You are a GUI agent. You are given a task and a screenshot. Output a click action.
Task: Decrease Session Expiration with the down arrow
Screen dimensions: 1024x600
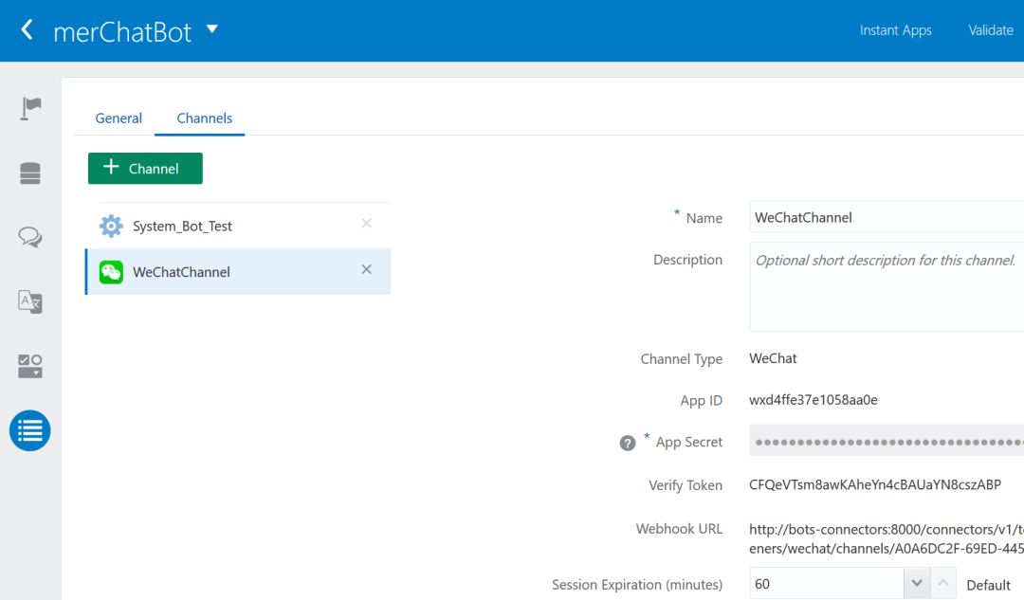click(x=917, y=584)
